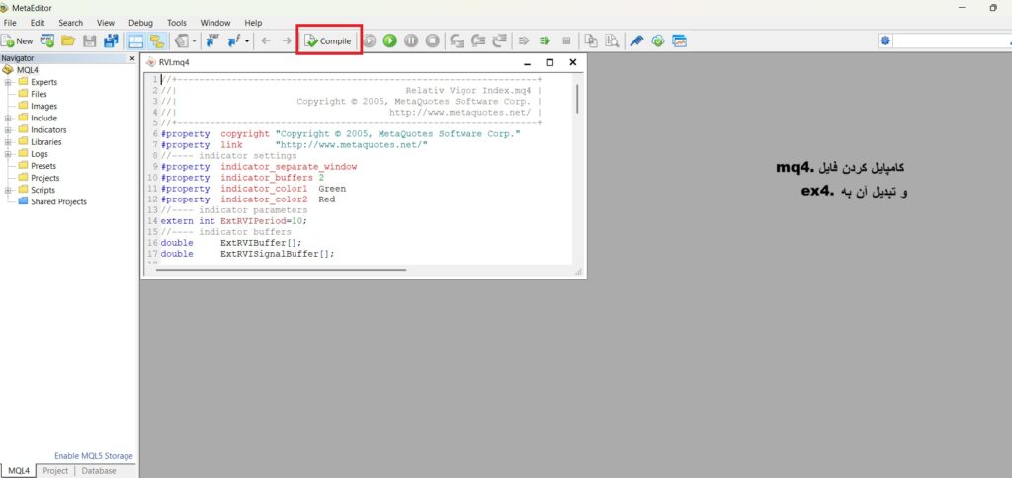
Task: Click the Terminal chart window icon
Action: pos(680,40)
